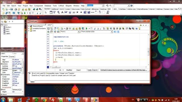Open the Run button dropdown arrow in main toolbar
182x102 pixels.
tap(27, 13)
